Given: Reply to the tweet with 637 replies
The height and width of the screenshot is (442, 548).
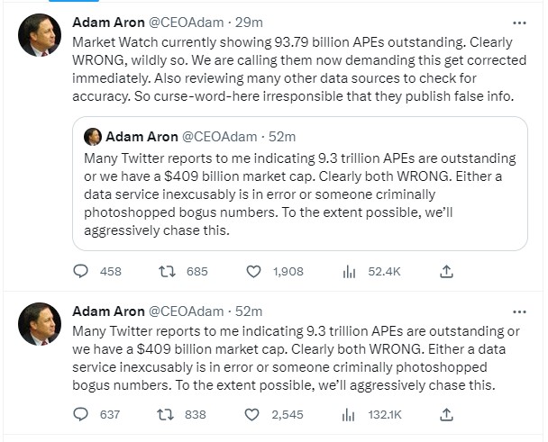Looking at the screenshot, I should 82,415.
